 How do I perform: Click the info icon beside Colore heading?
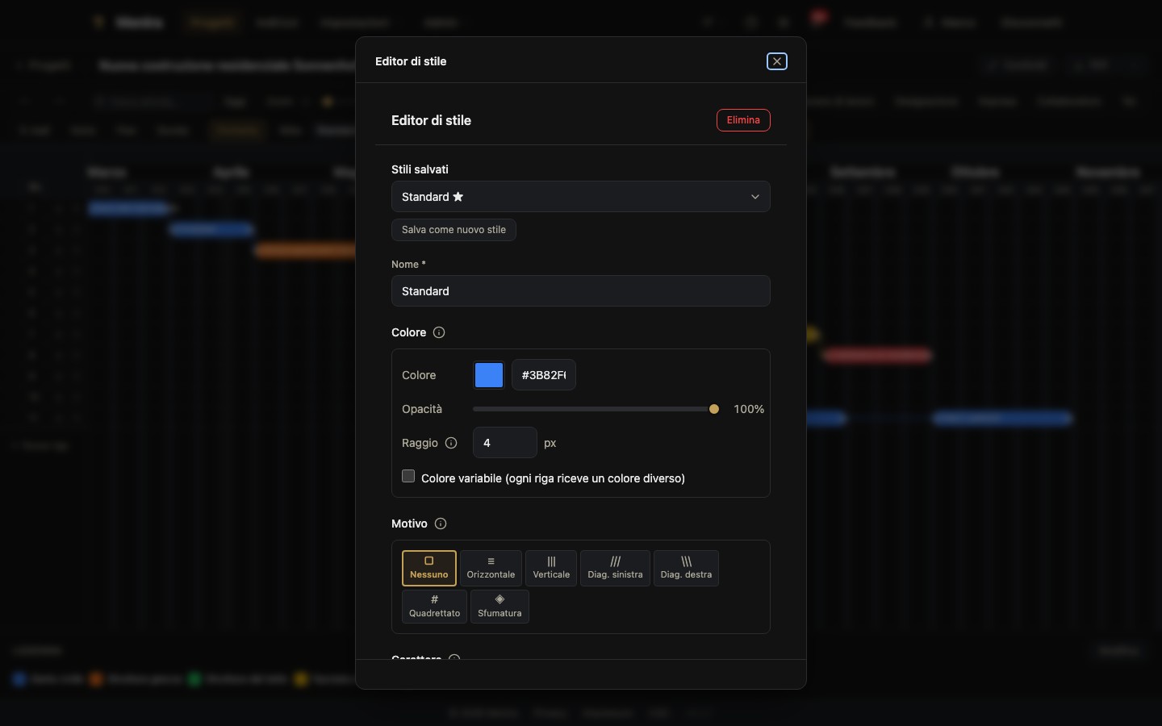click(x=439, y=332)
